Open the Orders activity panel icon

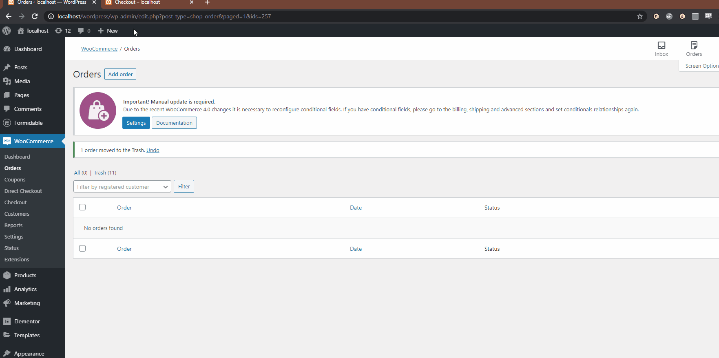(694, 49)
